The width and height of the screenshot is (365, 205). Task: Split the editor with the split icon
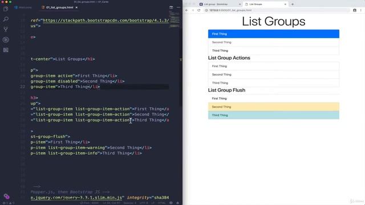pyautogui.click(x=171, y=7)
